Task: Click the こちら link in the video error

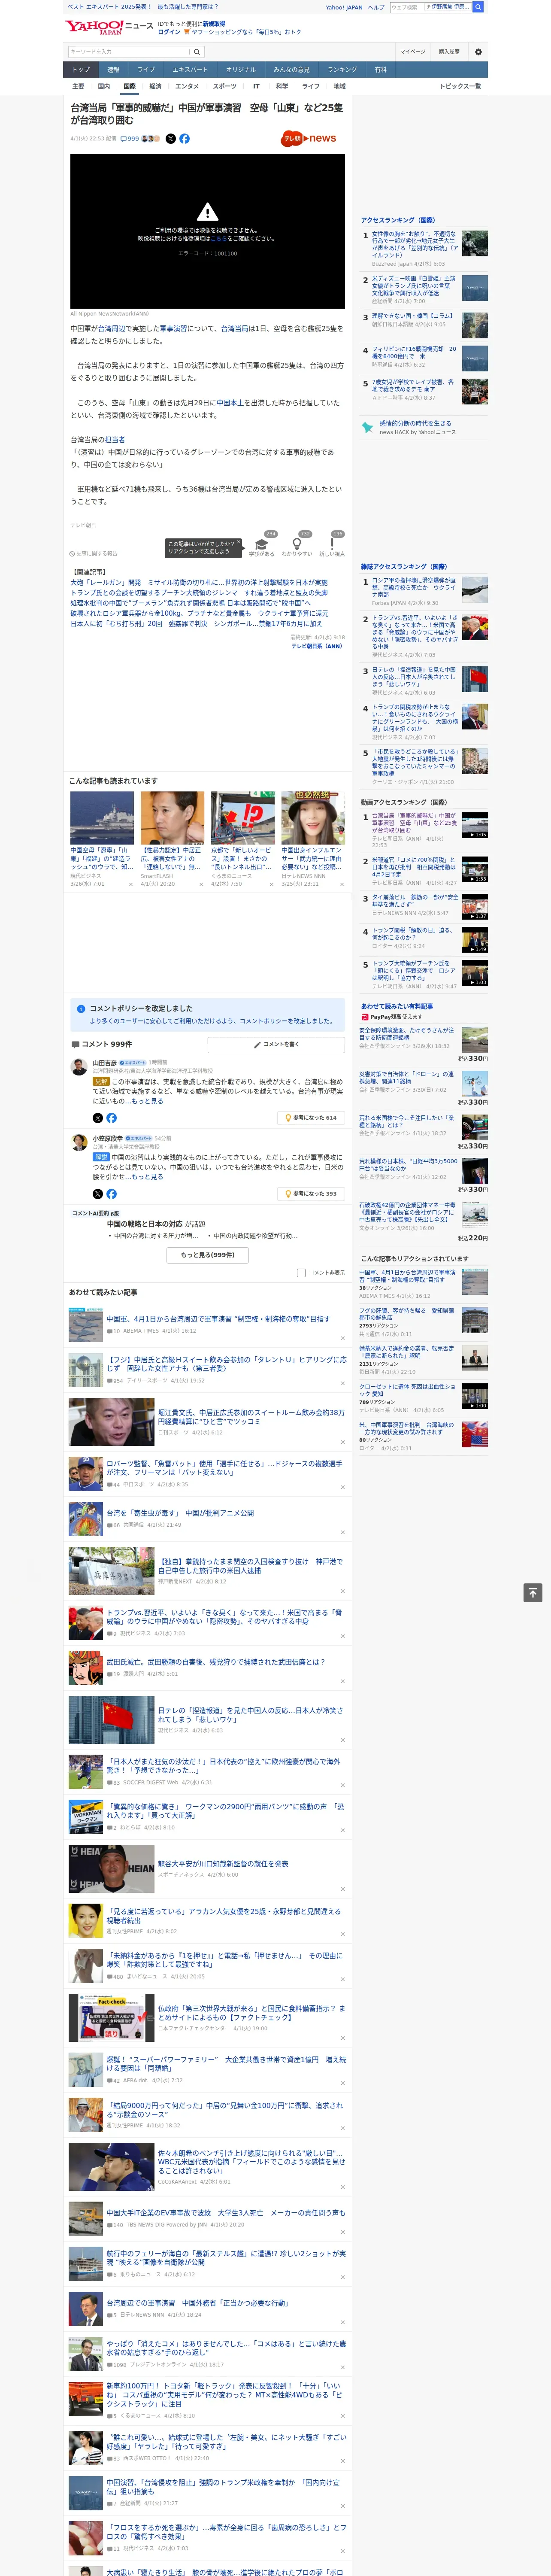Action: coord(218,239)
